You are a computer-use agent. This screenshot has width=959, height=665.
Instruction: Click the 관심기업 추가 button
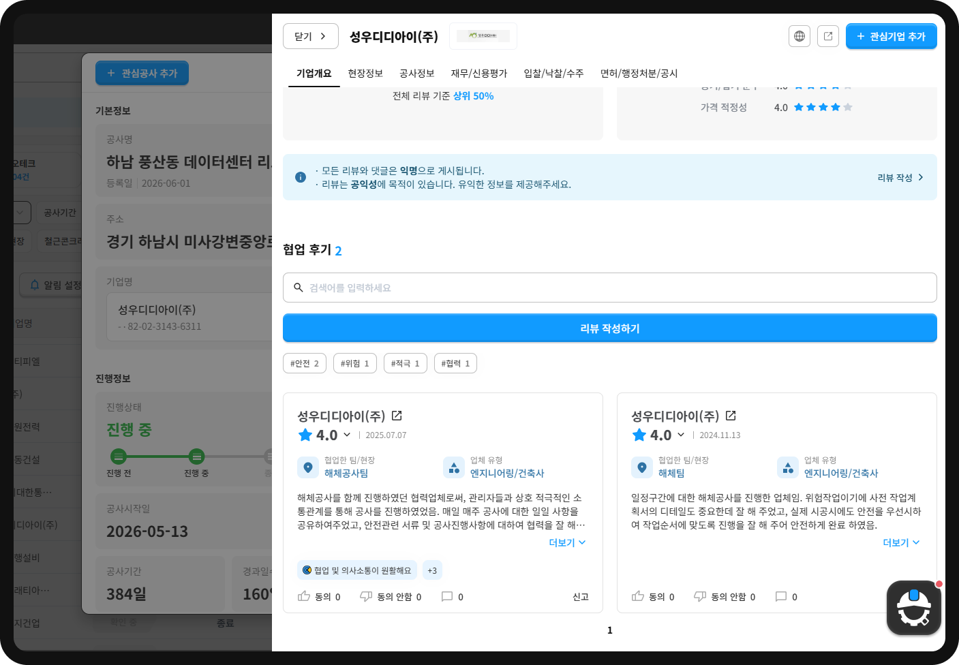[891, 36]
